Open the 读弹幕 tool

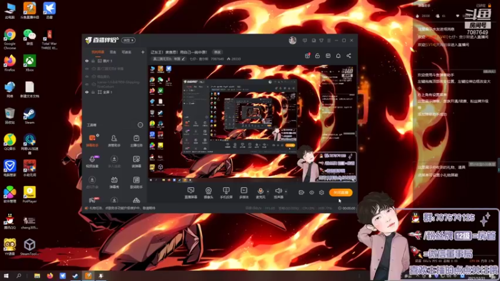click(136, 162)
